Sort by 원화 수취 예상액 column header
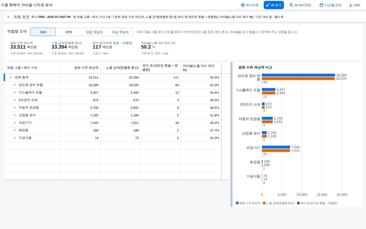366x229 pixels. 80,68
